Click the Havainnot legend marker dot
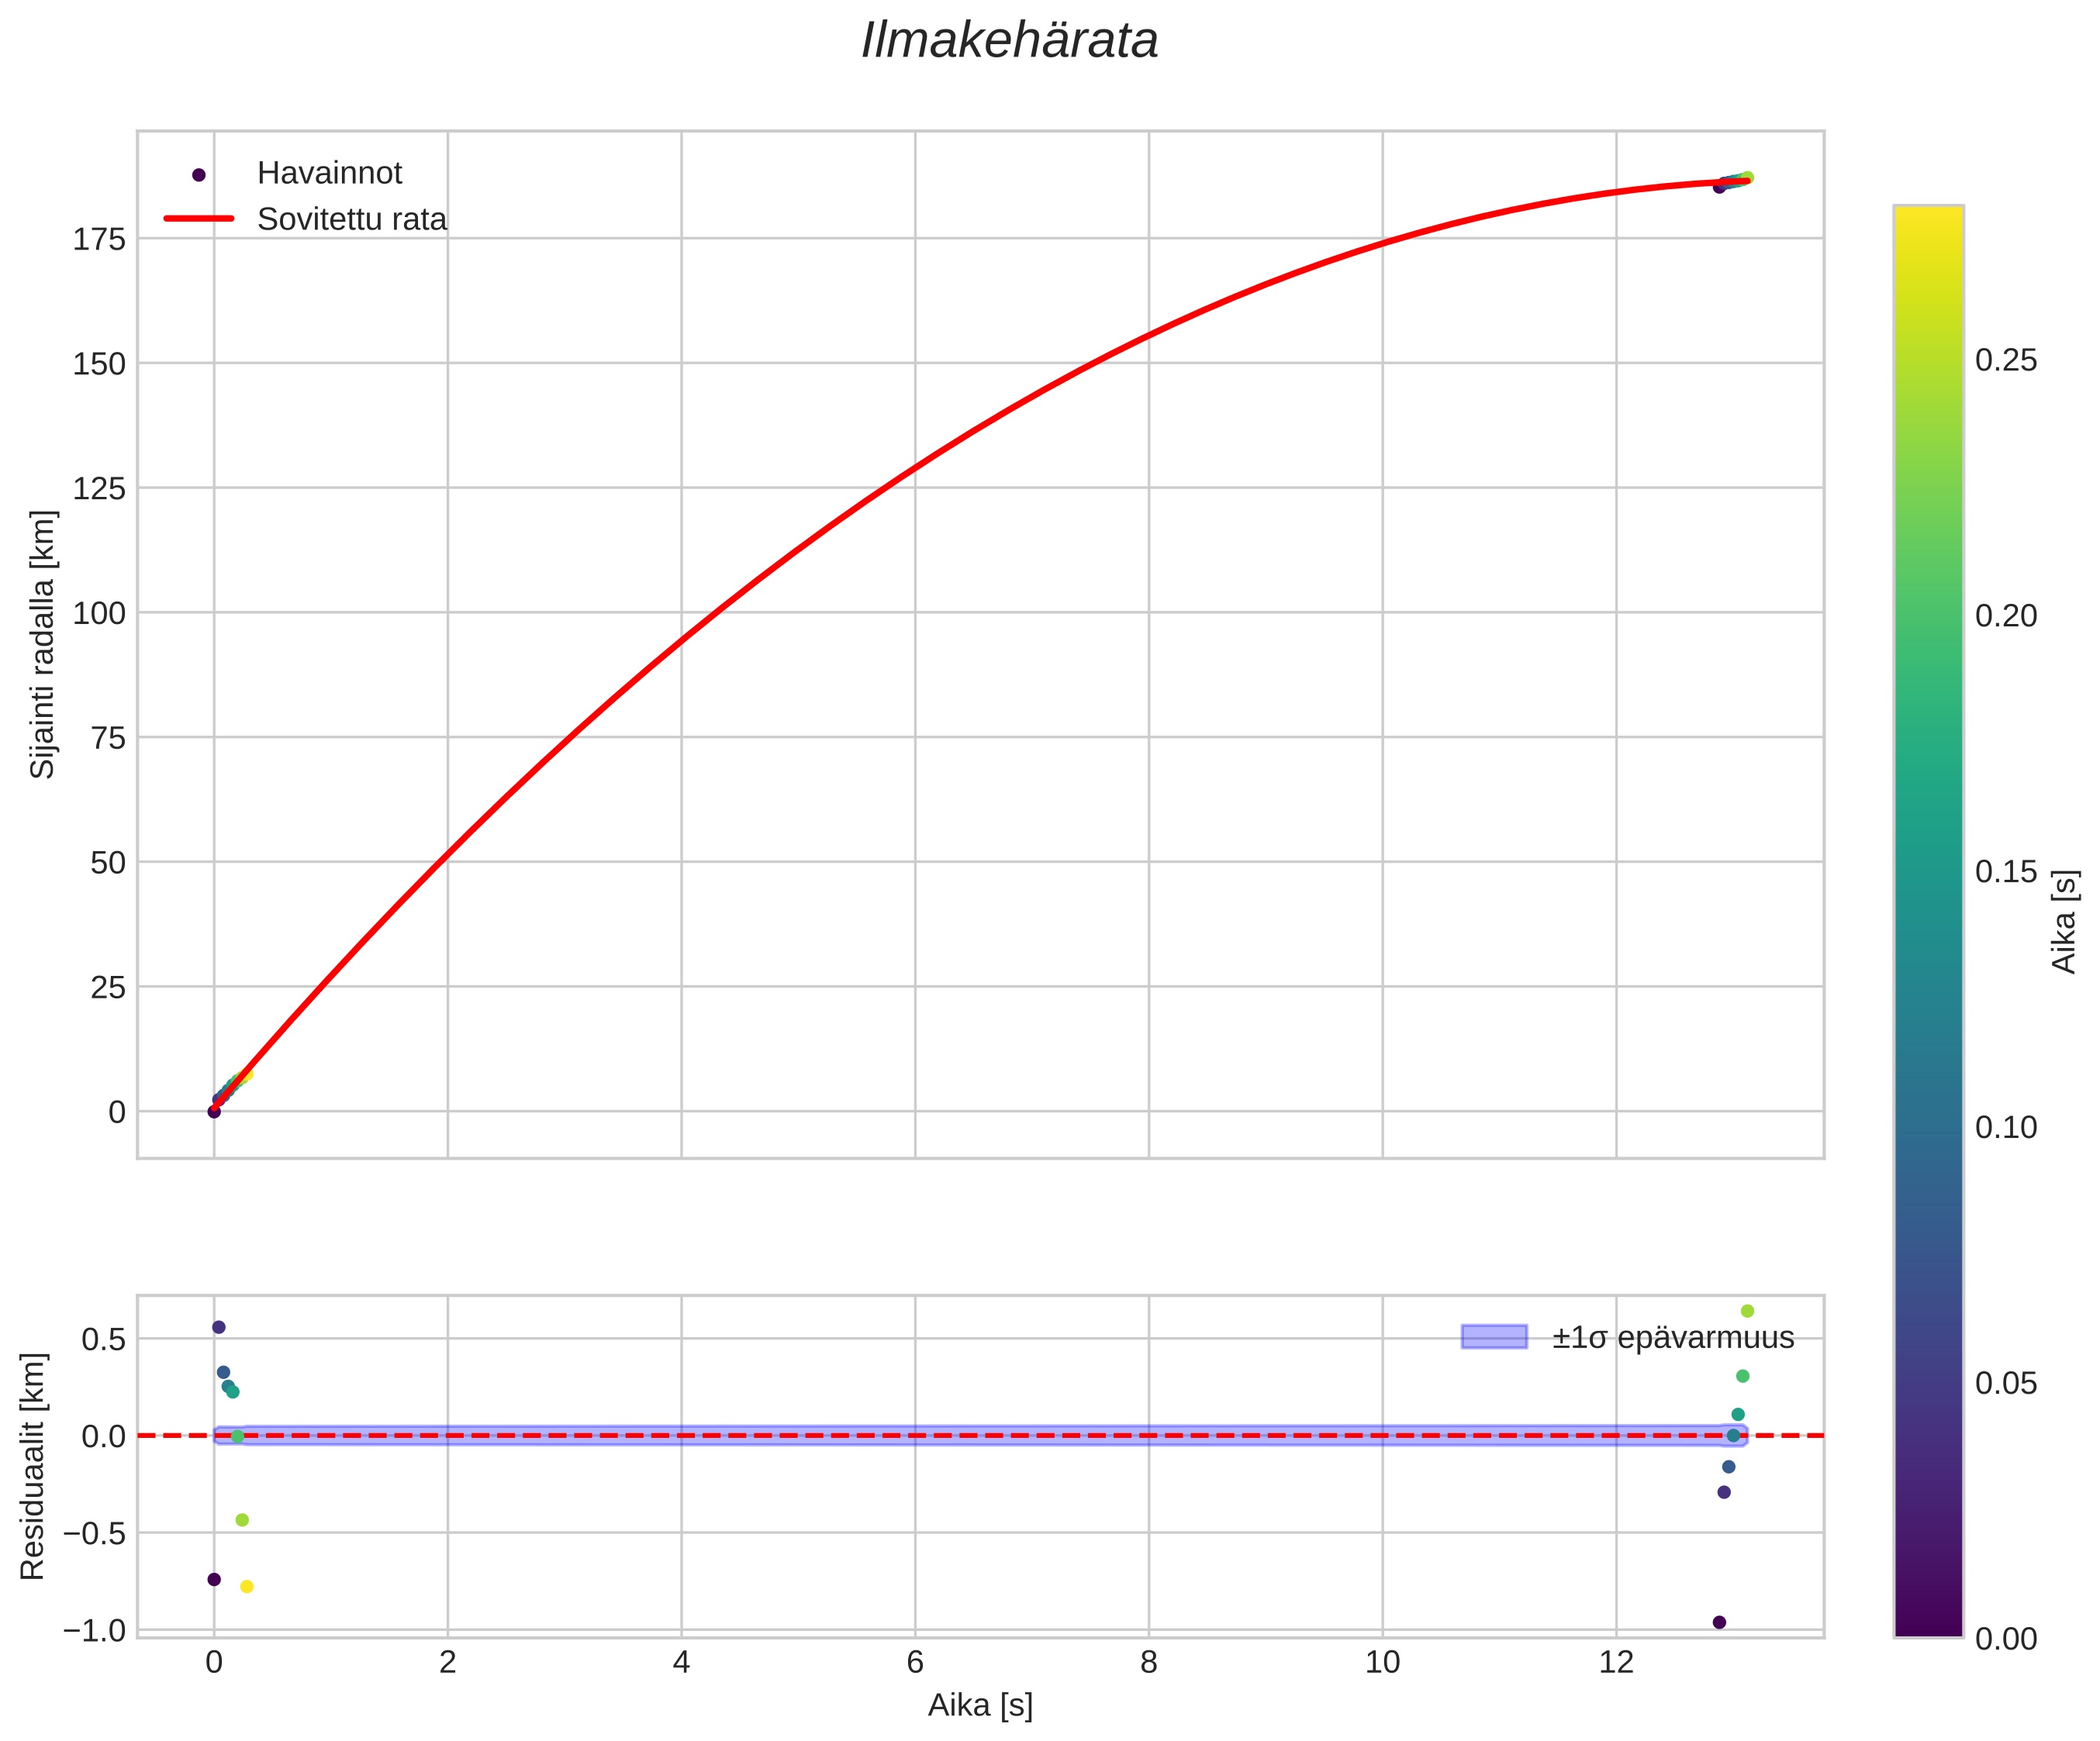Image resolution: width=2100 pixels, height=1741 pixels. pos(199,175)
